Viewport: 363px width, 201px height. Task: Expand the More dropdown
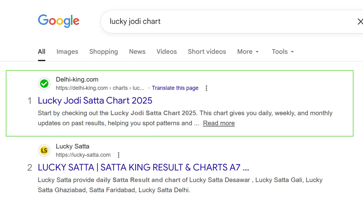pyautogui.click(x=248, y=52)
